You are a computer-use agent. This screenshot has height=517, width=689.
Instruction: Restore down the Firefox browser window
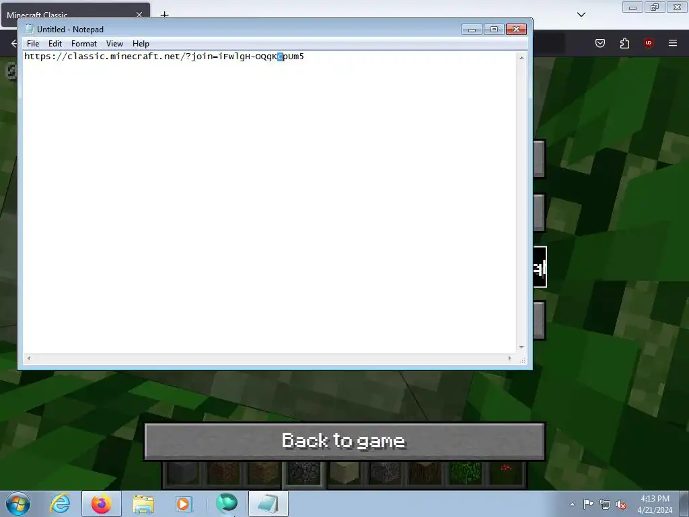click(x=655, y=7)
